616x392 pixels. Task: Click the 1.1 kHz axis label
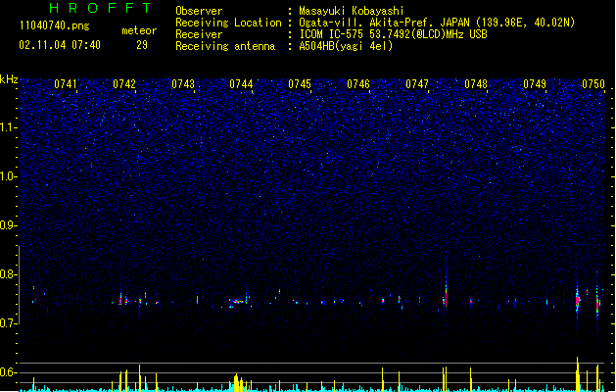tap(8, 127)
